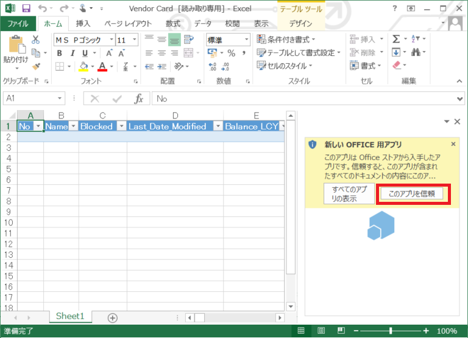Apply cell borders icon
The height and width of the screenshot is (338, 468).
(60, 66)
